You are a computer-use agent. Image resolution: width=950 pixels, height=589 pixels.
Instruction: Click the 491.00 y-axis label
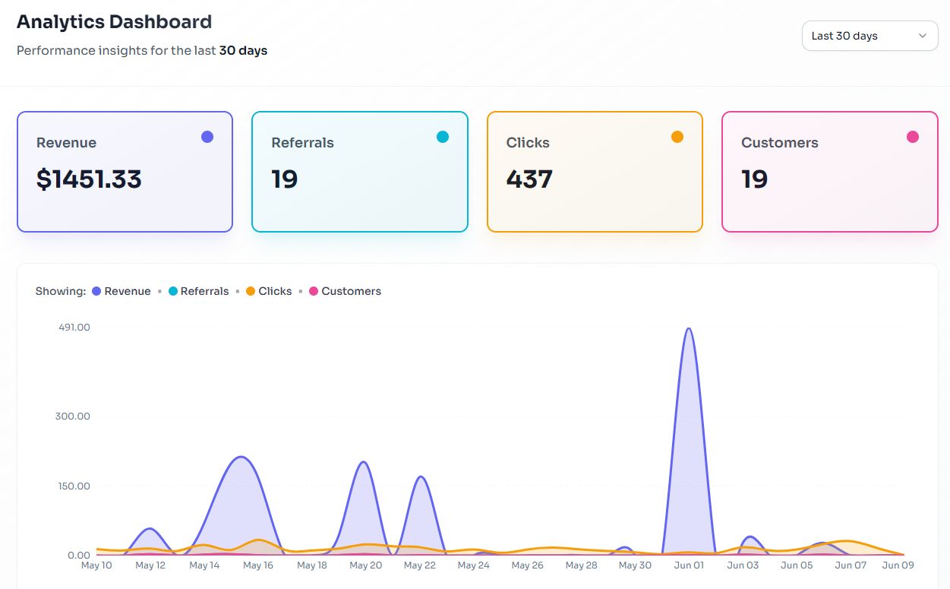73,328
